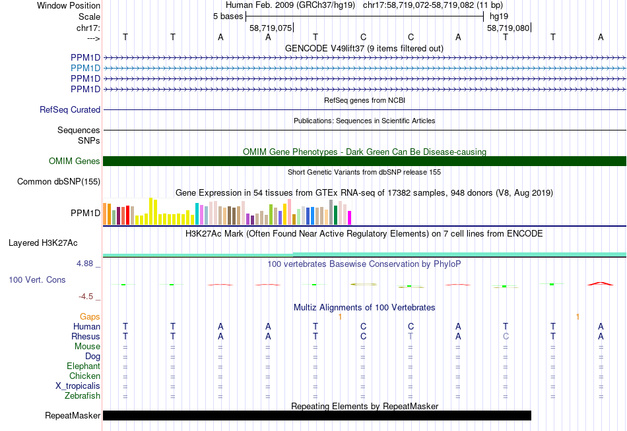Select the chr17: ruler label

[x=88, y=28]
